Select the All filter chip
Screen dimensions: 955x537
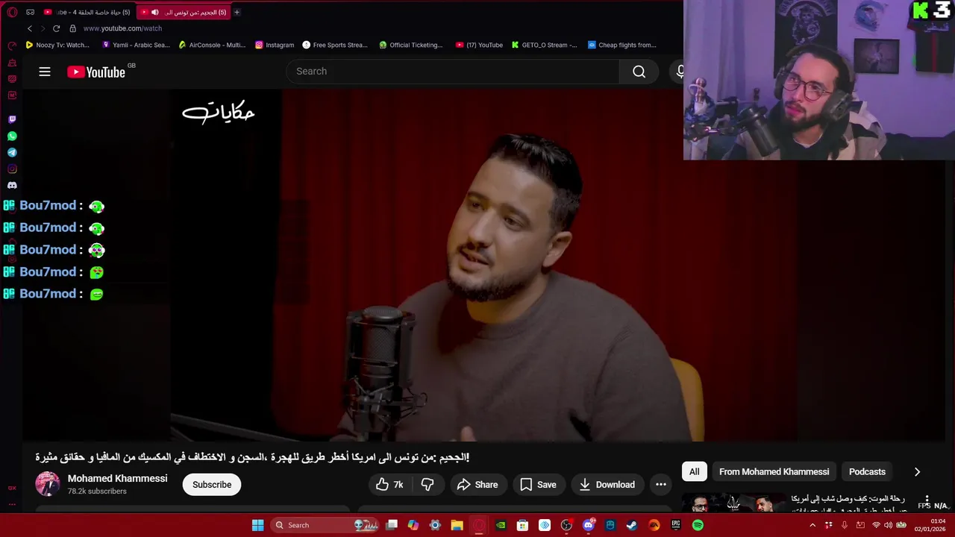coord(694,472)
